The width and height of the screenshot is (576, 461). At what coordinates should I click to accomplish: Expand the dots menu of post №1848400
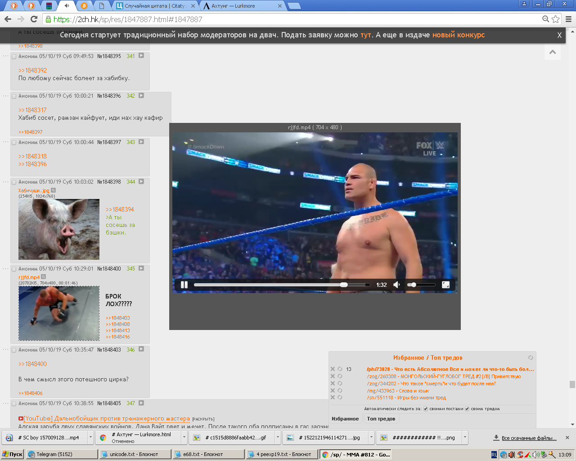point(5,268)
